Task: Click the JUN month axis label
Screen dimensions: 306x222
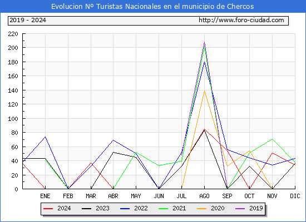Action: (x=159, y=196)
